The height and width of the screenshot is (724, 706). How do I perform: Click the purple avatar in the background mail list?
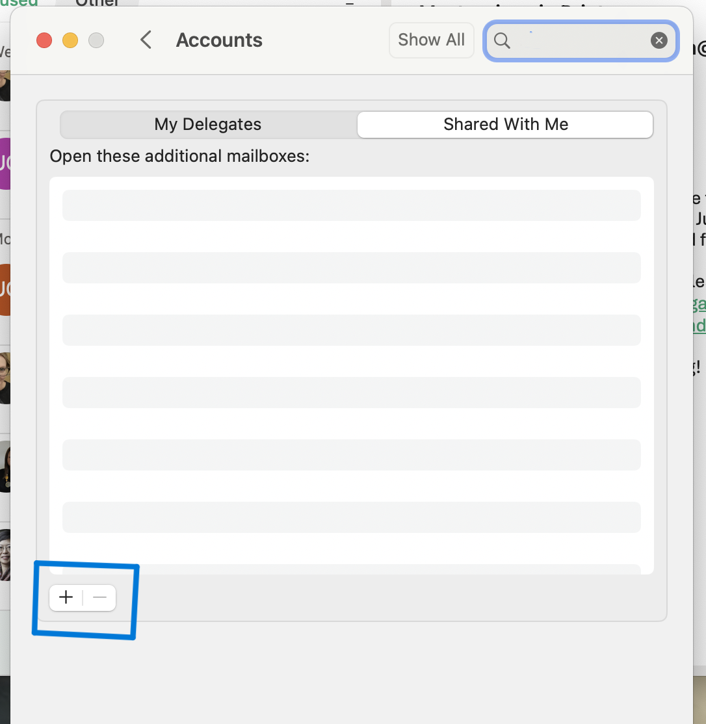5,163
